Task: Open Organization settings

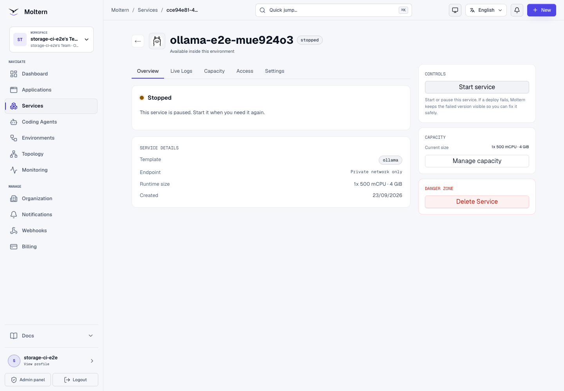Action: coord(51,199)
